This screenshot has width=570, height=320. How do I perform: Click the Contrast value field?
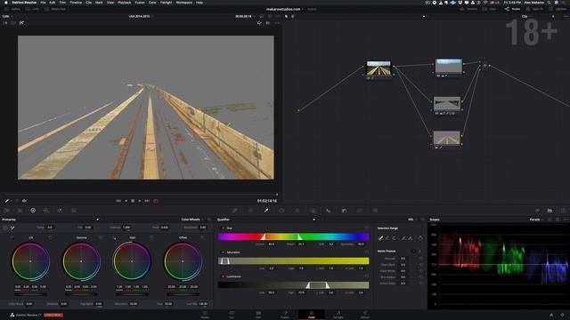[126, 228]
